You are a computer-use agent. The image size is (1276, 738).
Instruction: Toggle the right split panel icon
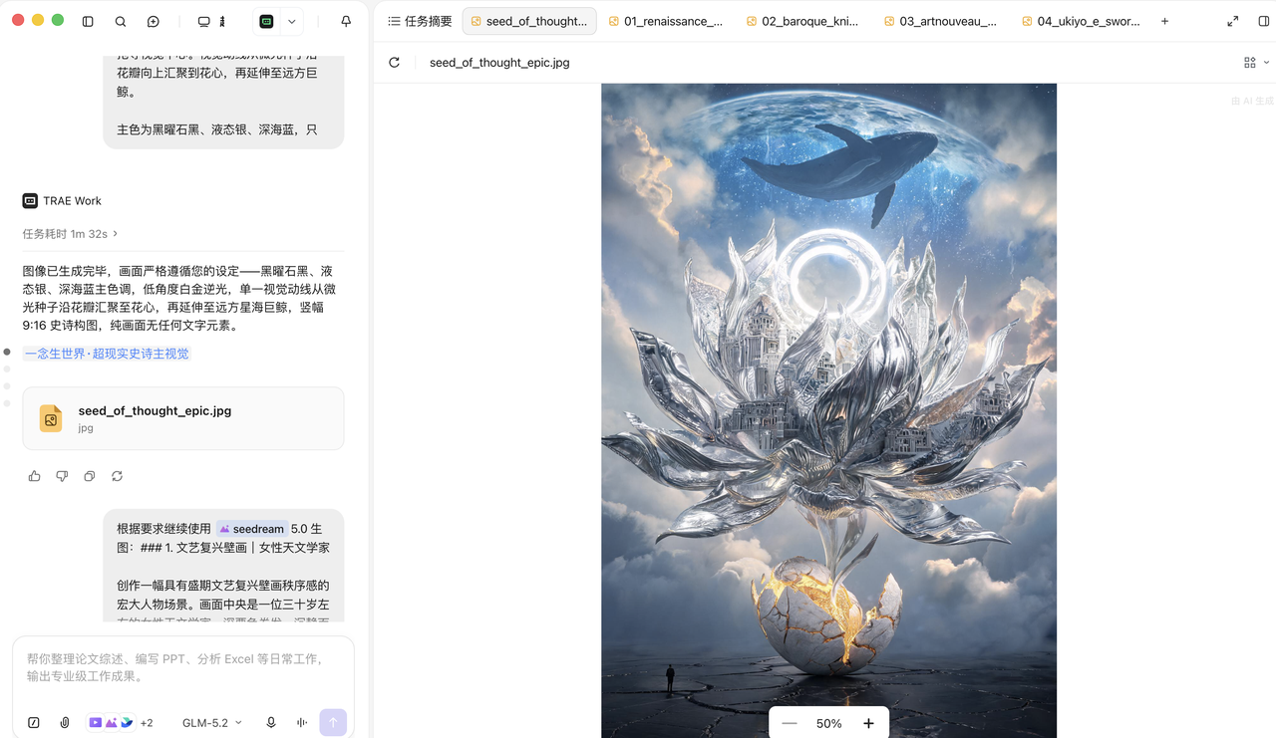point(1264,21)
